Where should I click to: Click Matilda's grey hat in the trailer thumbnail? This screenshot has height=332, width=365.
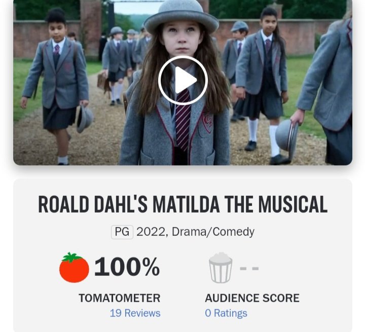(x=181, y=16)
